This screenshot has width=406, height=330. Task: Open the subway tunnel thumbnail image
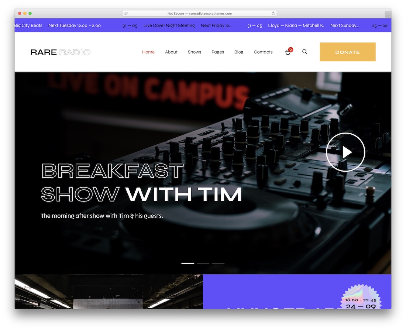point(109,291)
